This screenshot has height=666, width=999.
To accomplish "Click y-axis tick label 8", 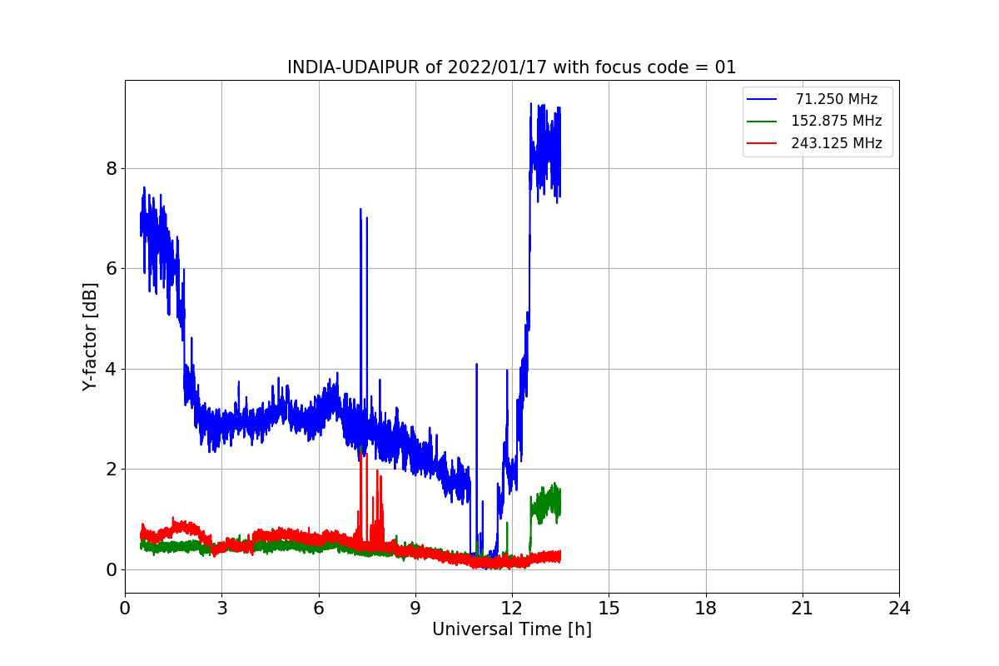I will (x=111, y=168).
